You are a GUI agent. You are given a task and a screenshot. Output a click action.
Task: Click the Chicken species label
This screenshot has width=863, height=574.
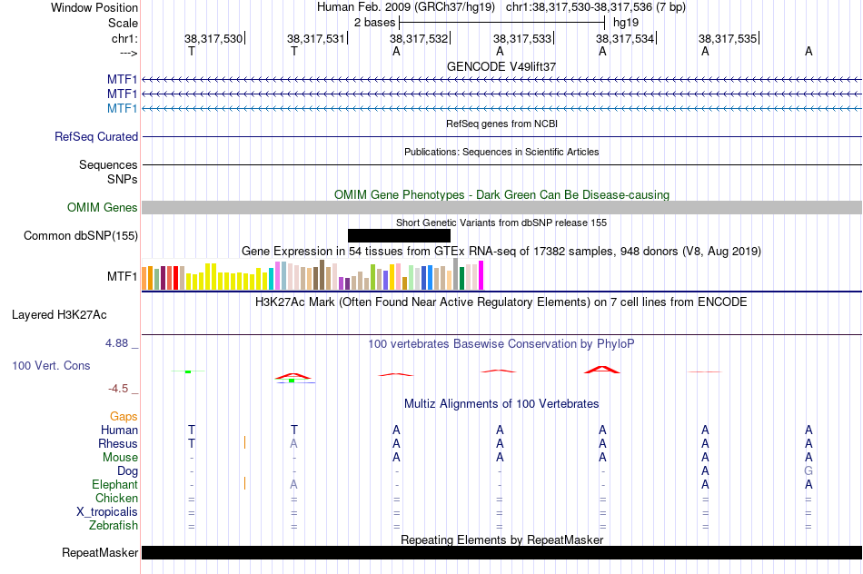(x=116, y=498)
